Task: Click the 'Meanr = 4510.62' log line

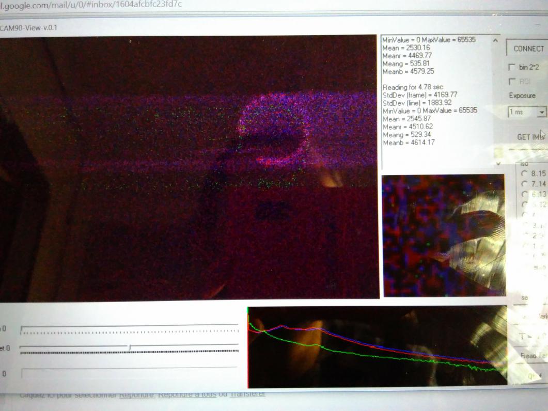Action: pyautogui.click(x=408, y=127)
